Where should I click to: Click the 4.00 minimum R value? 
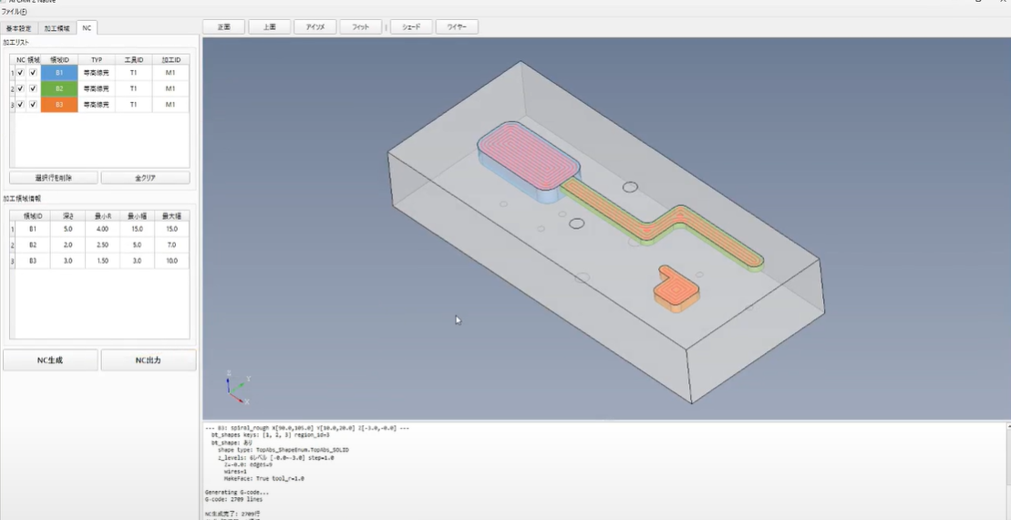(x=102, y=229)
